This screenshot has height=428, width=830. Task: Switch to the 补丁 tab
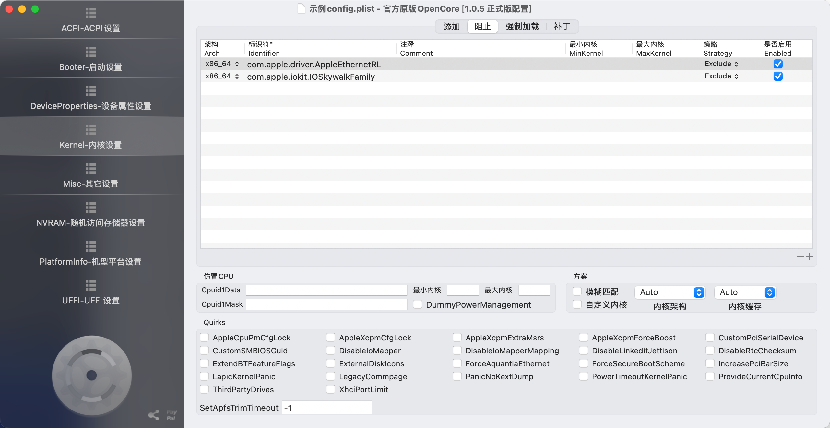(562, 27)
